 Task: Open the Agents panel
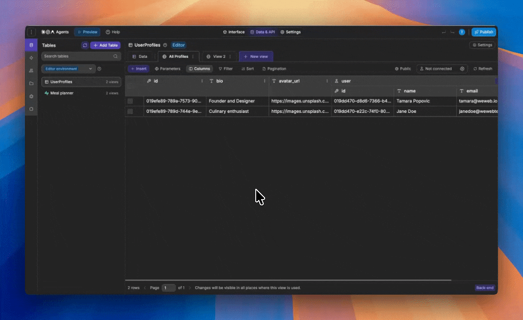click(55, 32)
